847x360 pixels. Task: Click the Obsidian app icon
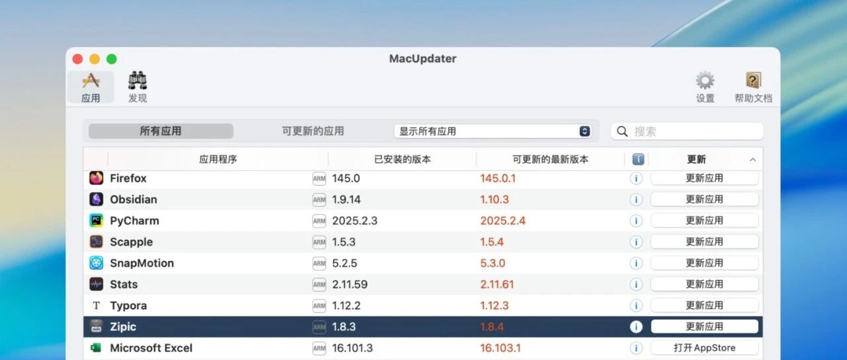(97, 199)
